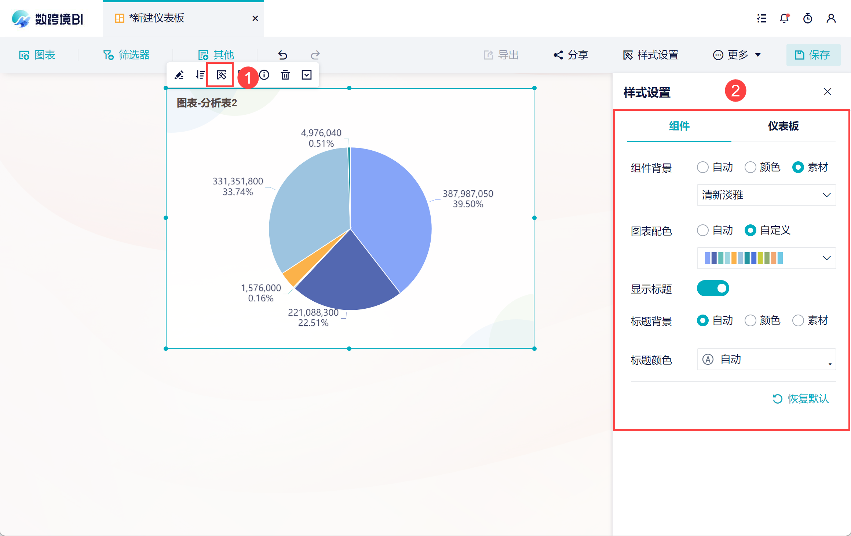
Task: Select 自动 for 组件背景
Action: tap(715, 167)
